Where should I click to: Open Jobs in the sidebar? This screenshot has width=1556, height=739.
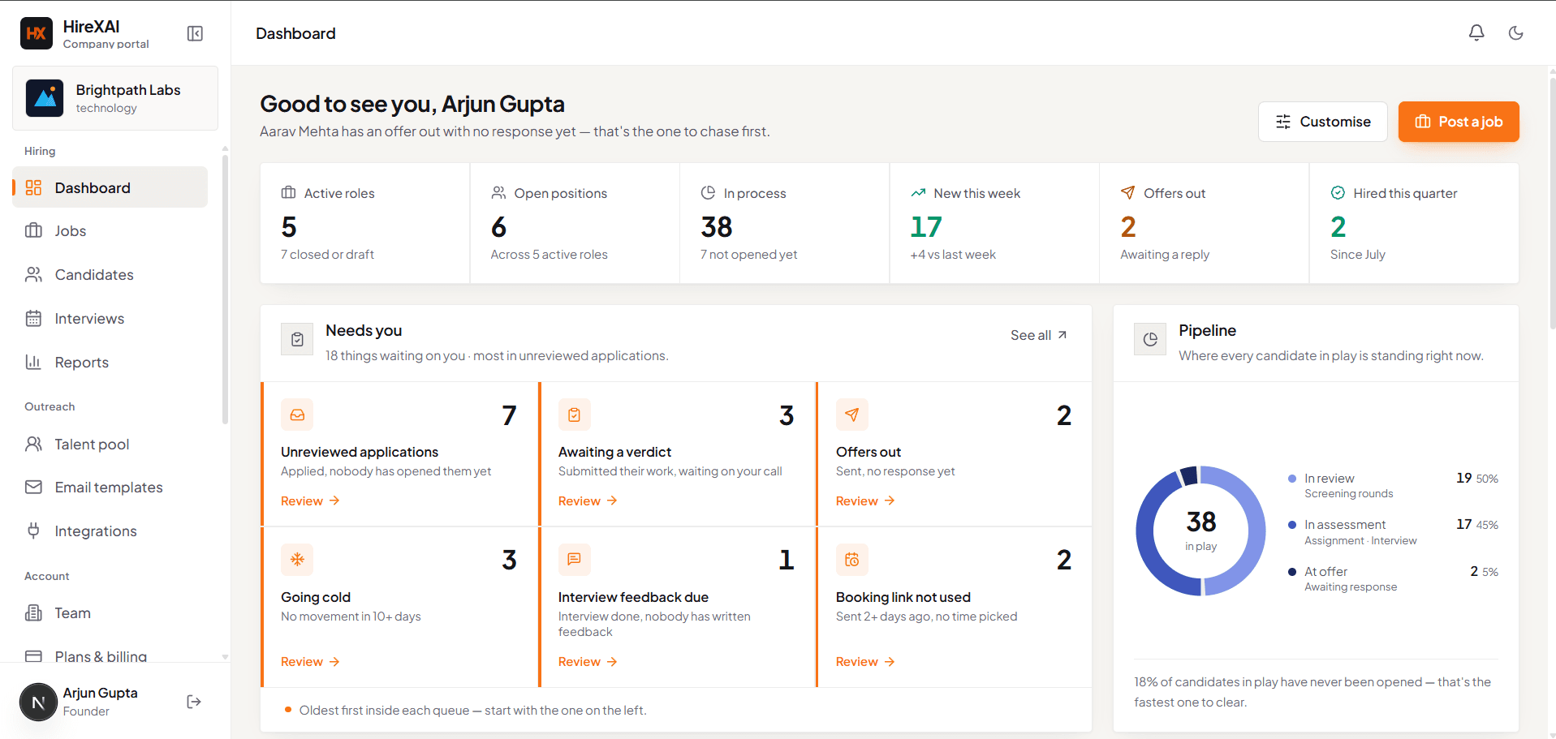click(x=110, y=231)
